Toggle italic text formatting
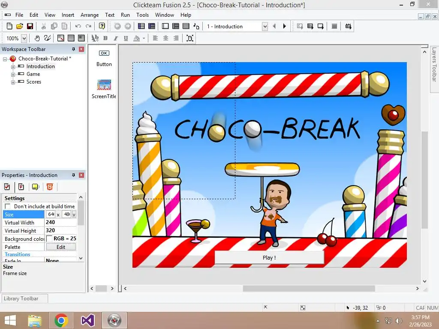439x329 pixels. point(116,38)
